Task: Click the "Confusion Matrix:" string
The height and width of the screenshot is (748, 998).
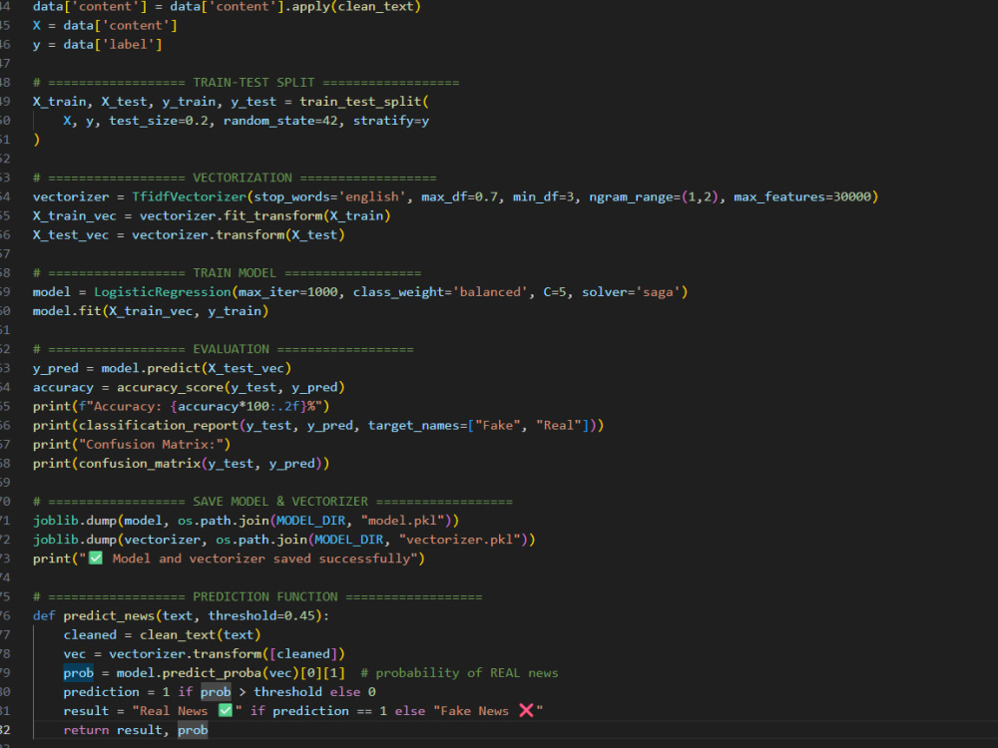Action: pyautogui.click(x=151, y=445)
